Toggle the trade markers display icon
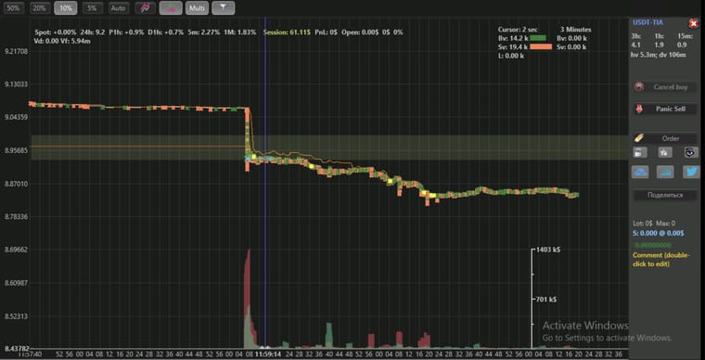This screenshot has width=705, height=360. point(171,8)
